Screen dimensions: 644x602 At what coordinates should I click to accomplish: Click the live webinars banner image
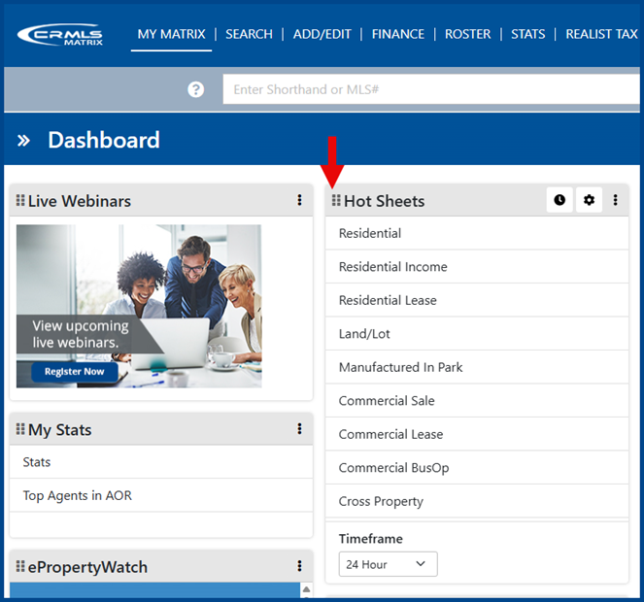(139, 306)
